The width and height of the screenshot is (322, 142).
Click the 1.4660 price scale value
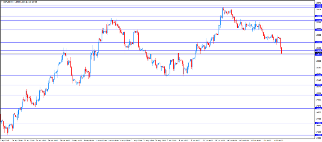tap(318, 125)
